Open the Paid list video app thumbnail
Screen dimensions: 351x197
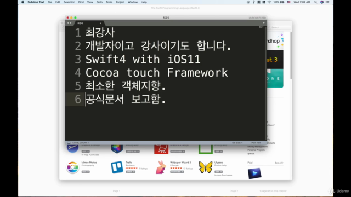coord(254,173)
